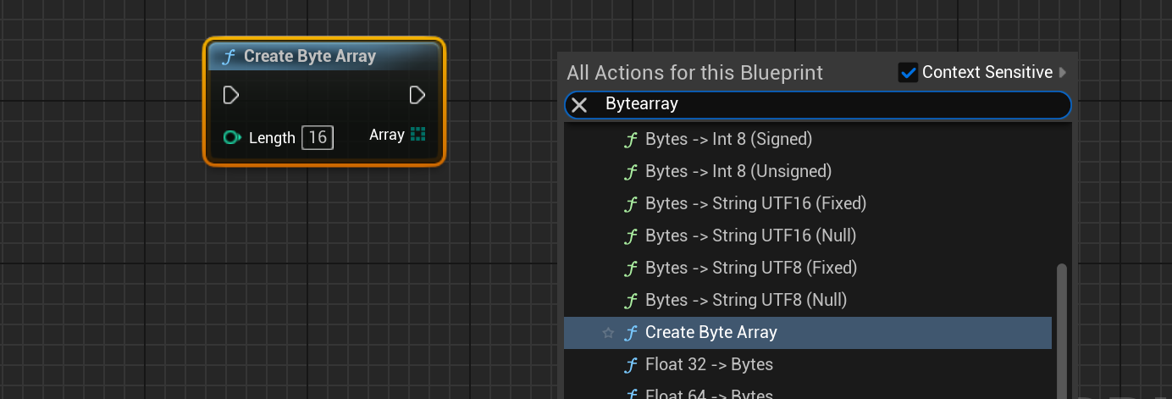
Task: Select Bytes -> Int 8 (Unsigned) action
Action: click(x=738, y=171)
